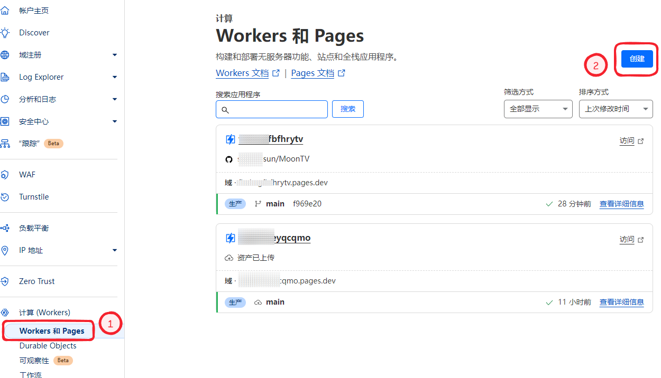Click 访问 for the eyqcqmo project

click(627, 240)
